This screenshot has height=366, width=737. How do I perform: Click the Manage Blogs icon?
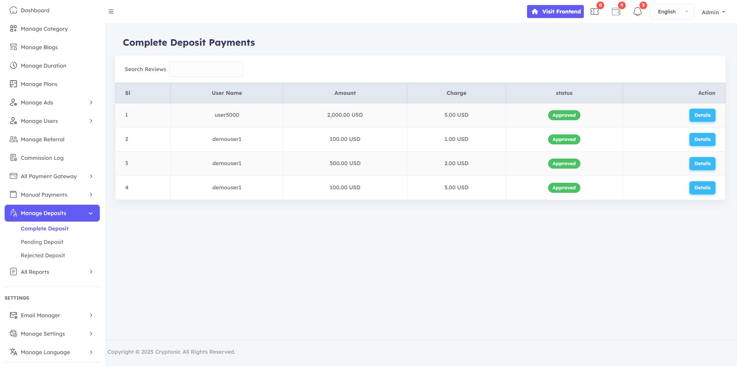(x=13, y=47)
